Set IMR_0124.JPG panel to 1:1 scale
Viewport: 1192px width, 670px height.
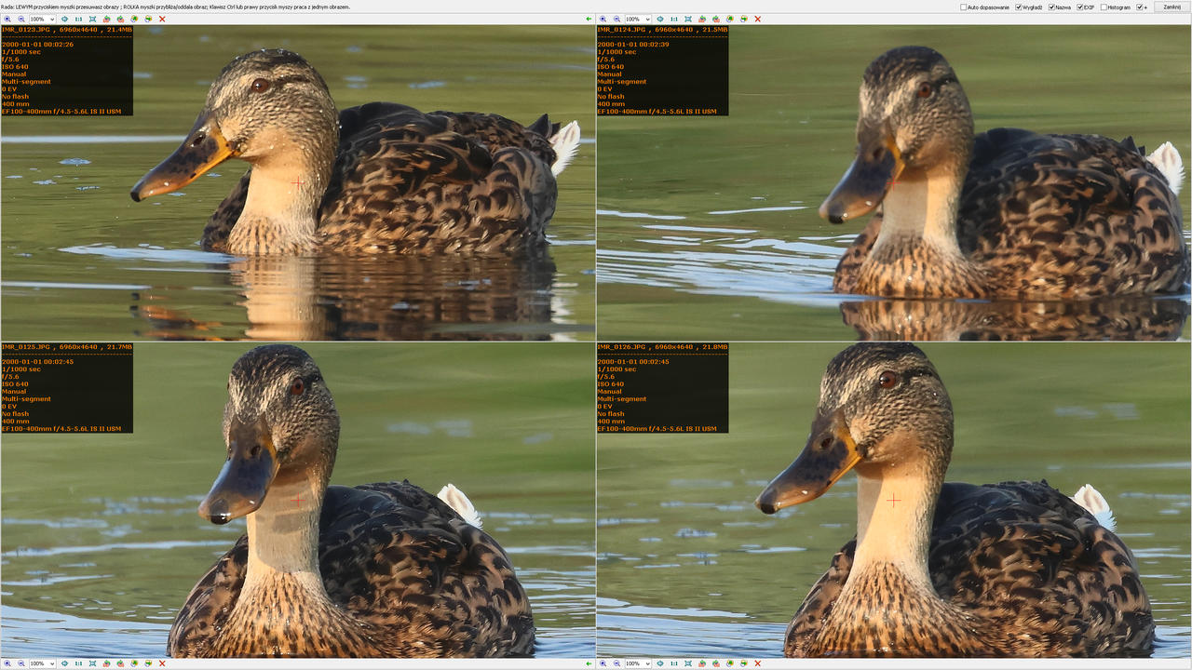[x=674, y=19]
